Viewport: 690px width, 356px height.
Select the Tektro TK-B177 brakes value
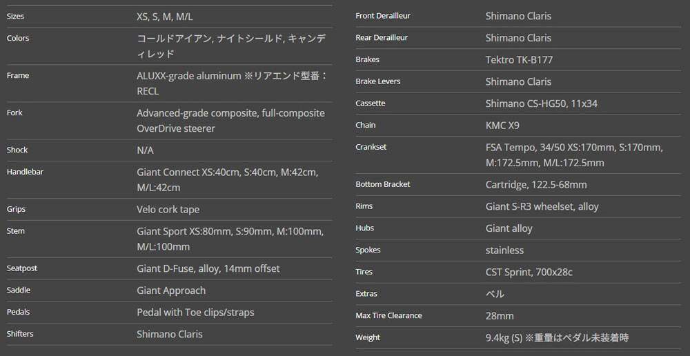[520, 60]
